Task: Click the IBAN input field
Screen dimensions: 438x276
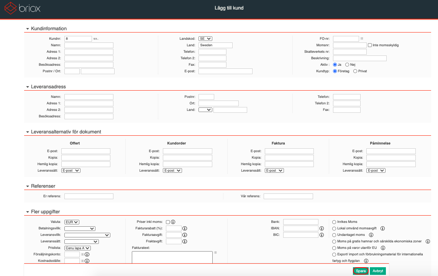Action: point(301,228)
